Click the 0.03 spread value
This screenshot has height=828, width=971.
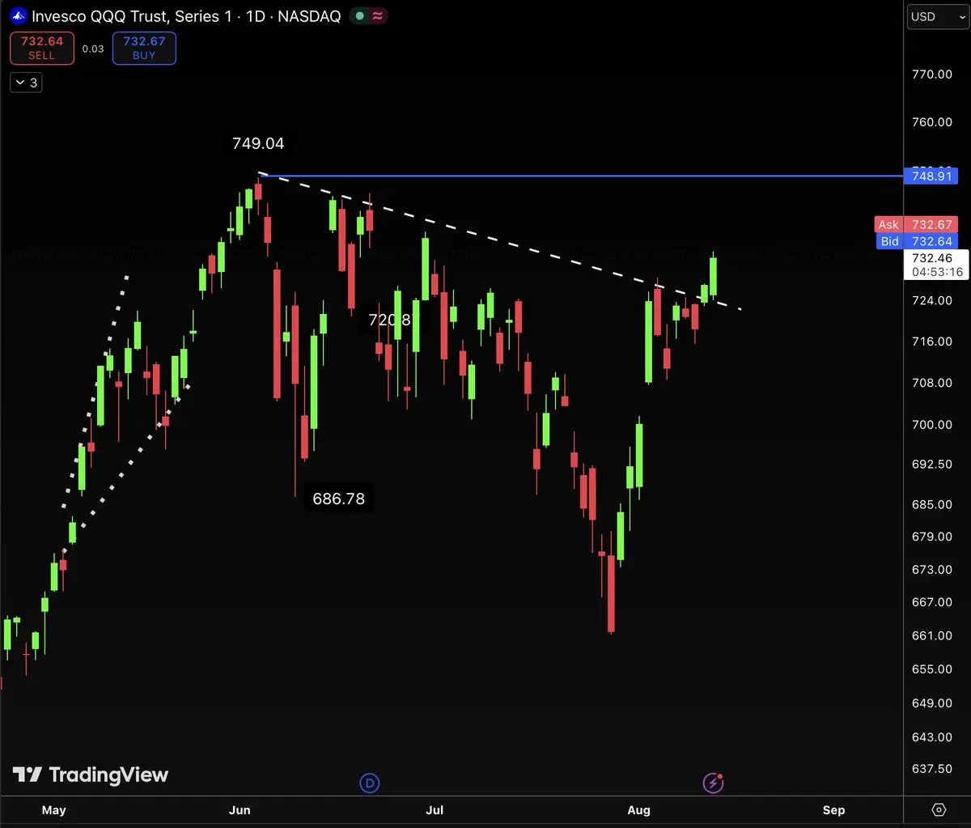tap(93, 49)
